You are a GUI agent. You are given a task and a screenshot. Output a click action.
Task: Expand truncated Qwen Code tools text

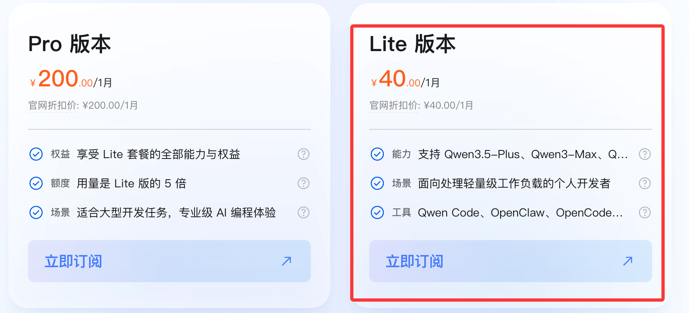click(520, 213)
